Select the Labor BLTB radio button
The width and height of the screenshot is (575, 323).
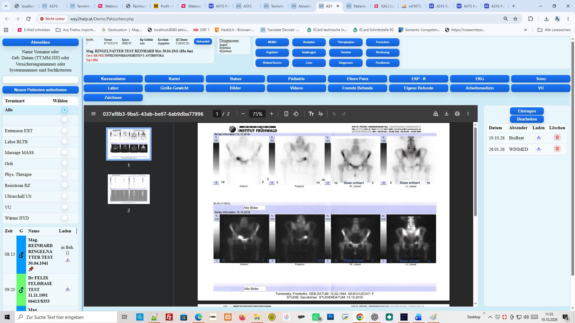(x=64, y=141)
